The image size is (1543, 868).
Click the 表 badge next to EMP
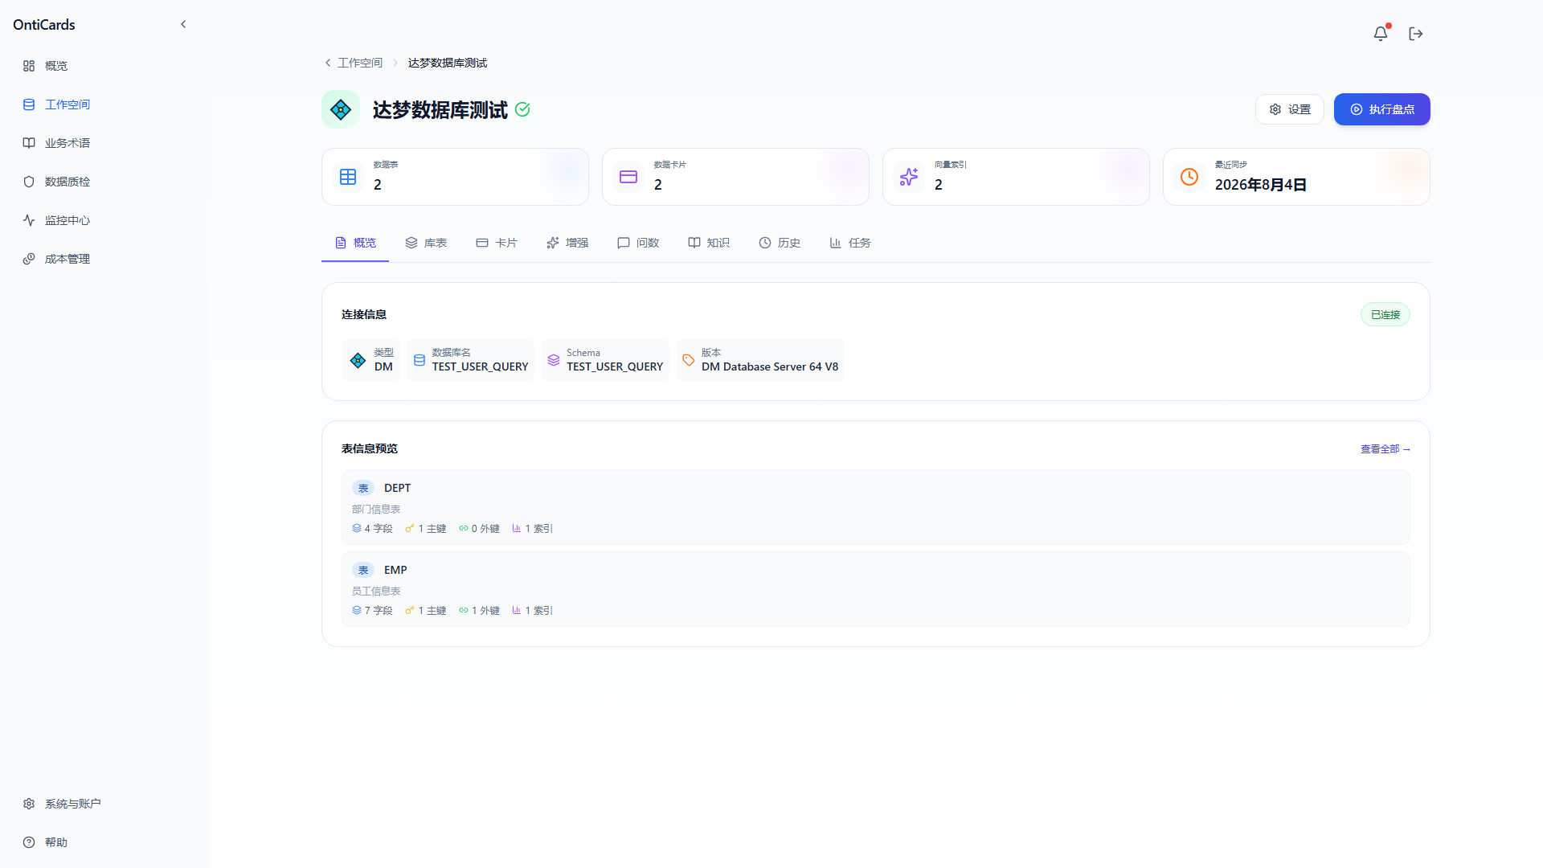(x=363, y=571)
